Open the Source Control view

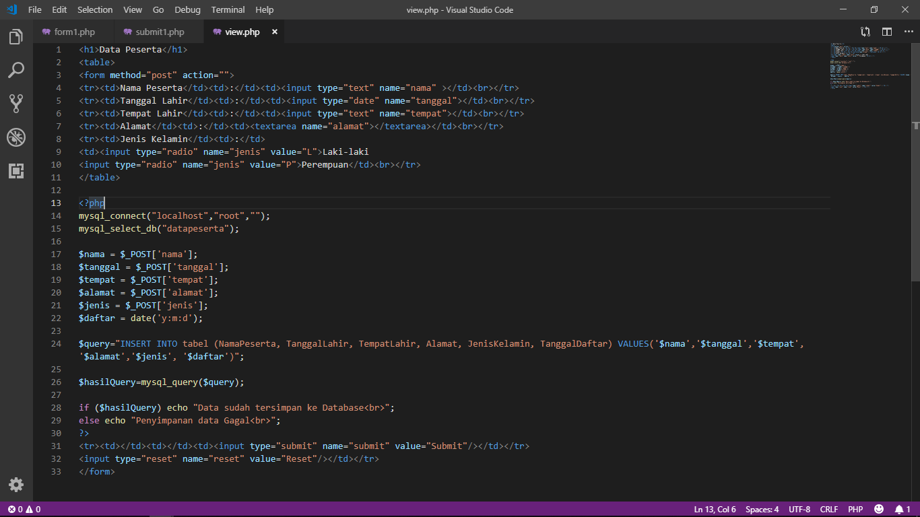pos(15,103)
